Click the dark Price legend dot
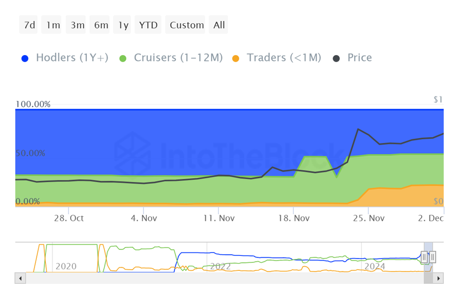 (336, 58)
